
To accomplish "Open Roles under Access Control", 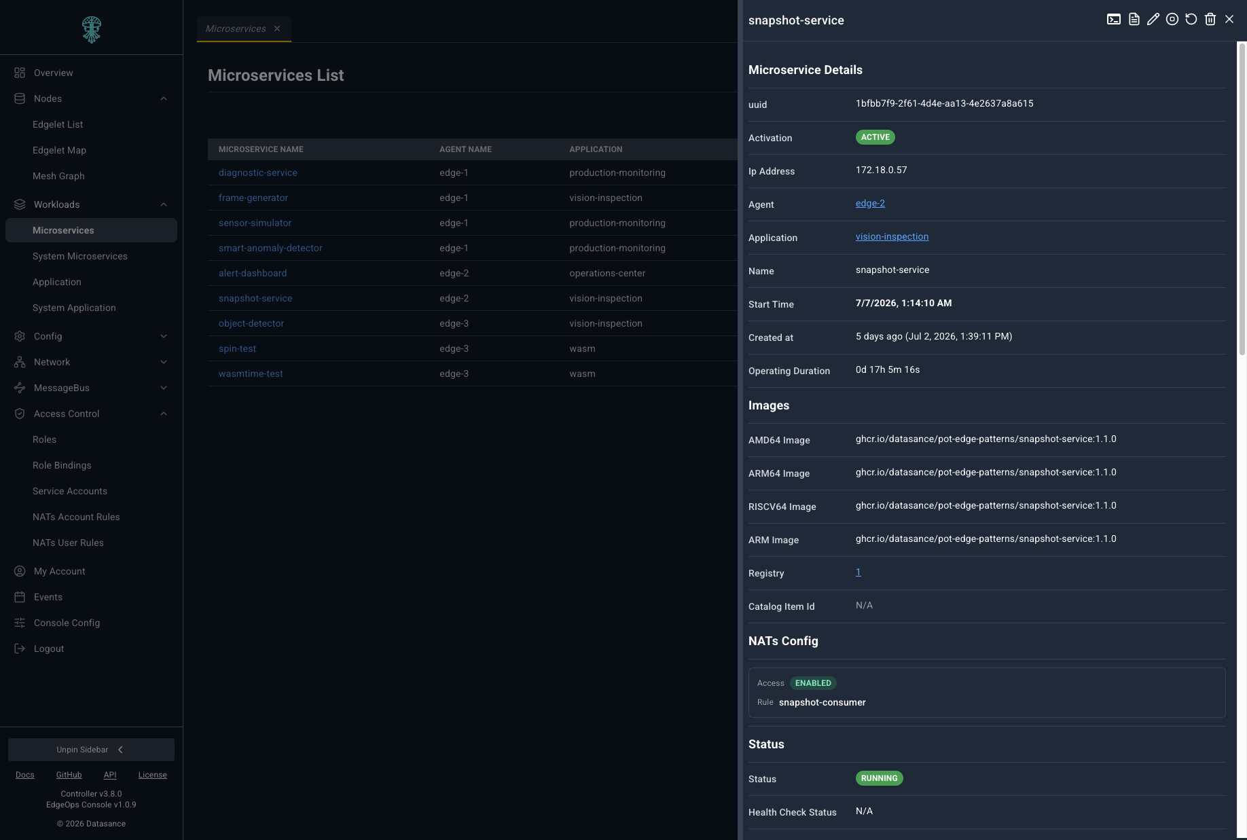I will [44, 439].
